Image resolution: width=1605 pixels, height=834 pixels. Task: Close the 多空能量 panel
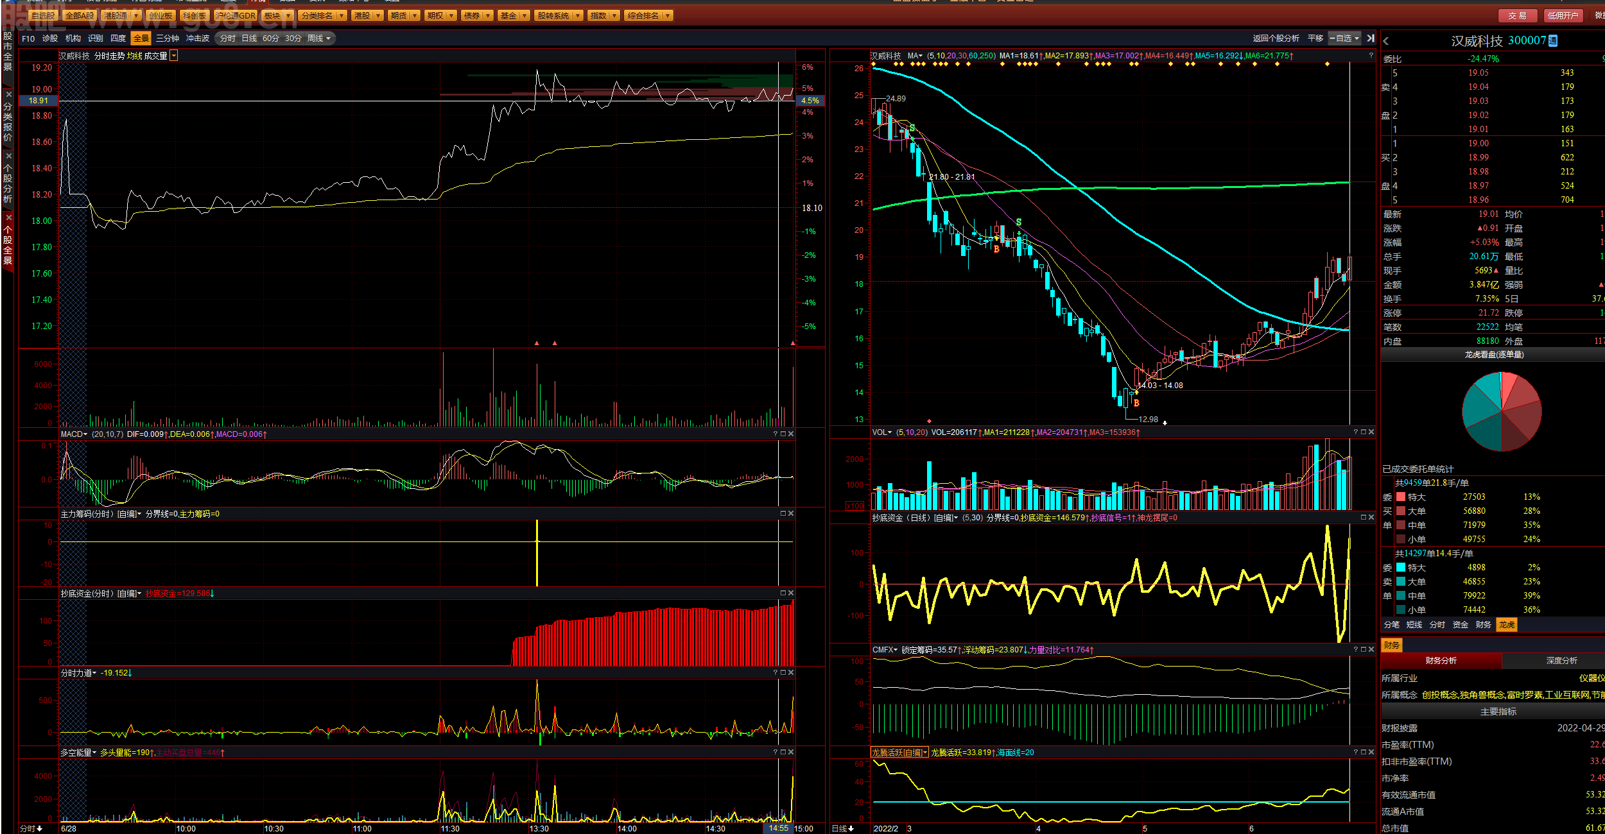791,753
